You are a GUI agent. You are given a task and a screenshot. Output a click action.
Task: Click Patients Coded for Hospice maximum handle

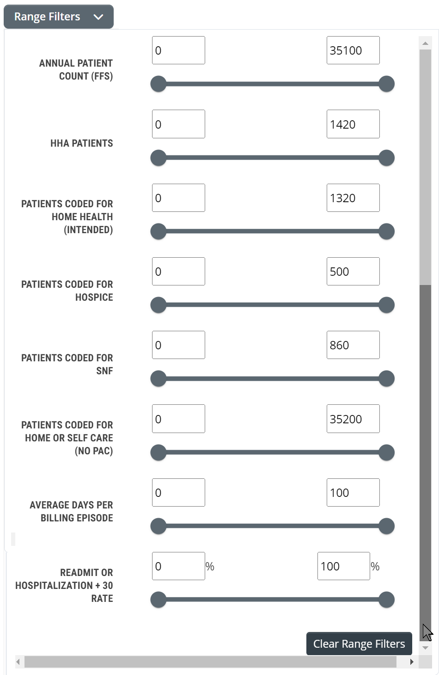386,305
